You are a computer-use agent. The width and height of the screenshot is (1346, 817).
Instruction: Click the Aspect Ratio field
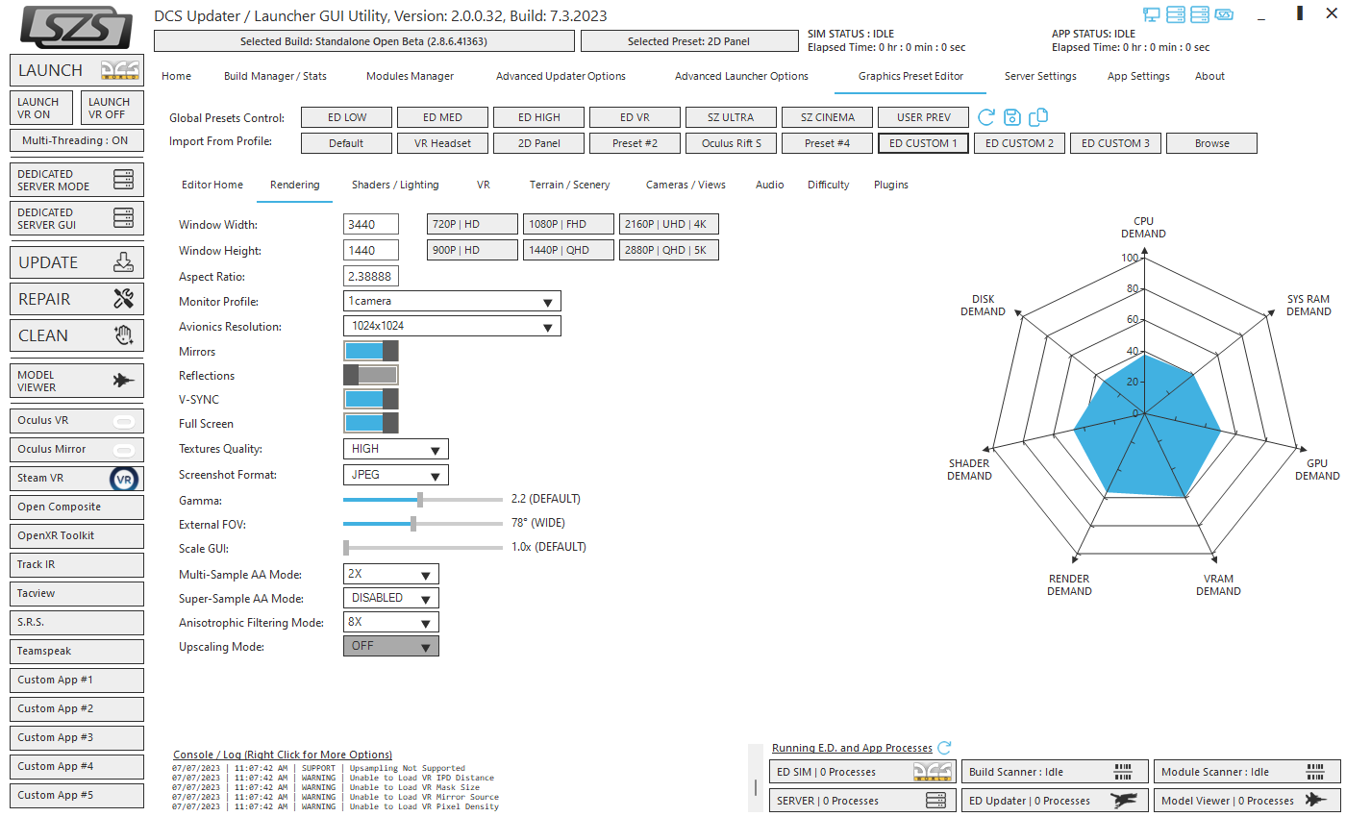pos(371,276)
